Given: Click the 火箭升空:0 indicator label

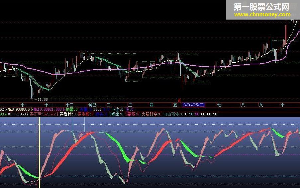Looking at the screenshot, I should coord(151,114).
